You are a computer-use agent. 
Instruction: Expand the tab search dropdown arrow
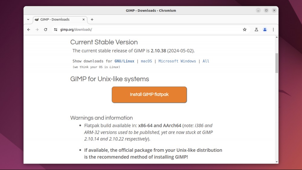[x=28, y=19]
